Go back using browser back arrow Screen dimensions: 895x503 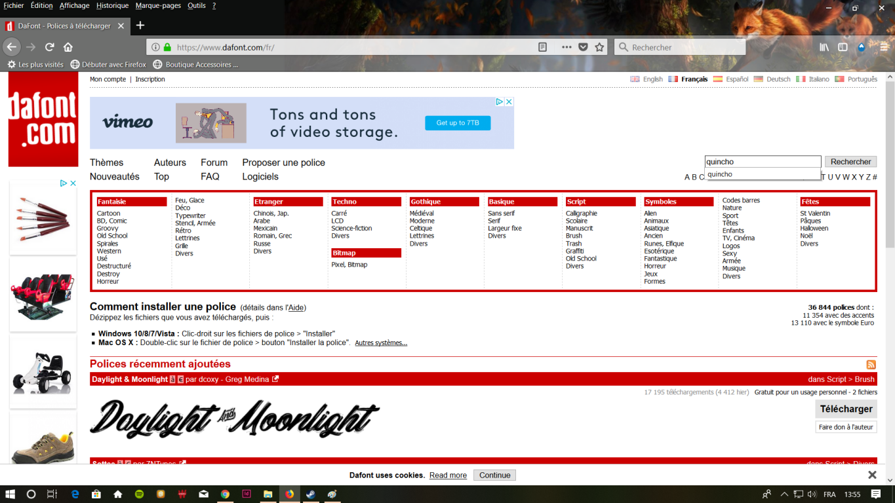click(11, 47)
